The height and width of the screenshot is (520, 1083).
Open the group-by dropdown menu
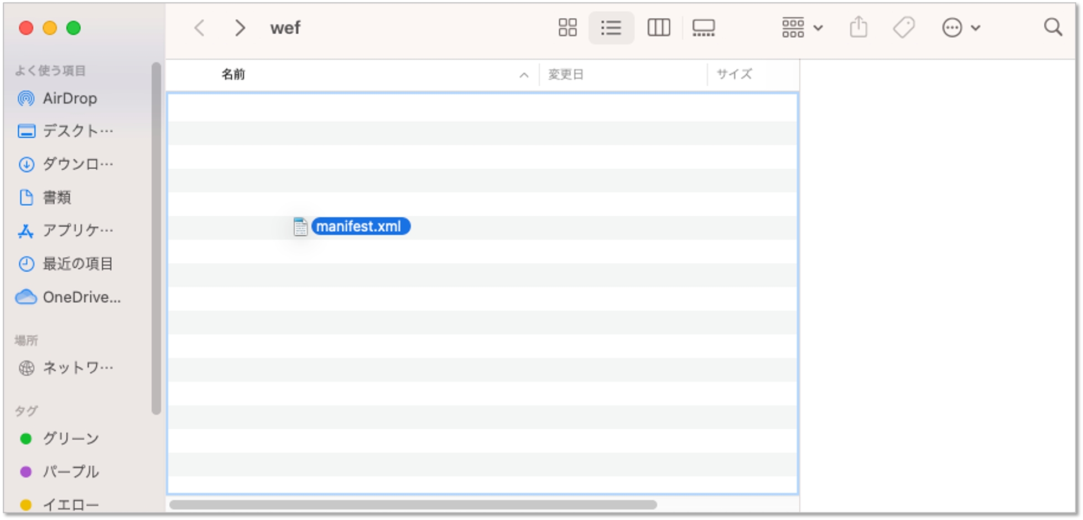[x=801, y=28]
